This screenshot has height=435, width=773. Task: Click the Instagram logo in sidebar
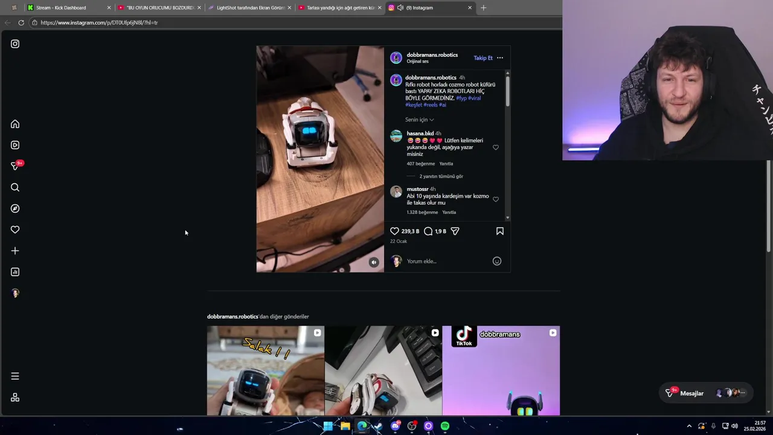point(15,43)
